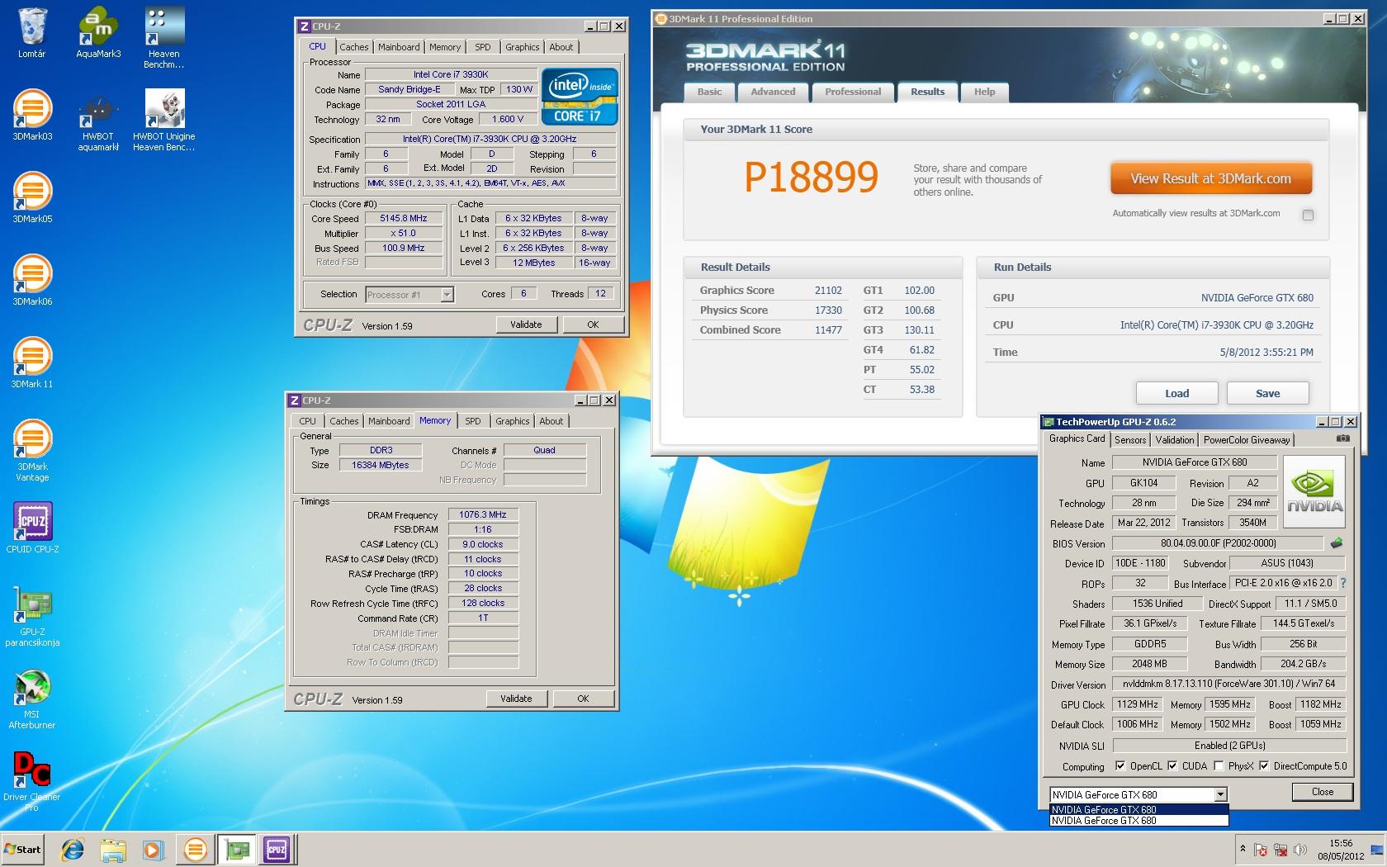Click the CPU-Z taskbar button
This screenshot has height=867, width=1387.
tap(277, 850)
